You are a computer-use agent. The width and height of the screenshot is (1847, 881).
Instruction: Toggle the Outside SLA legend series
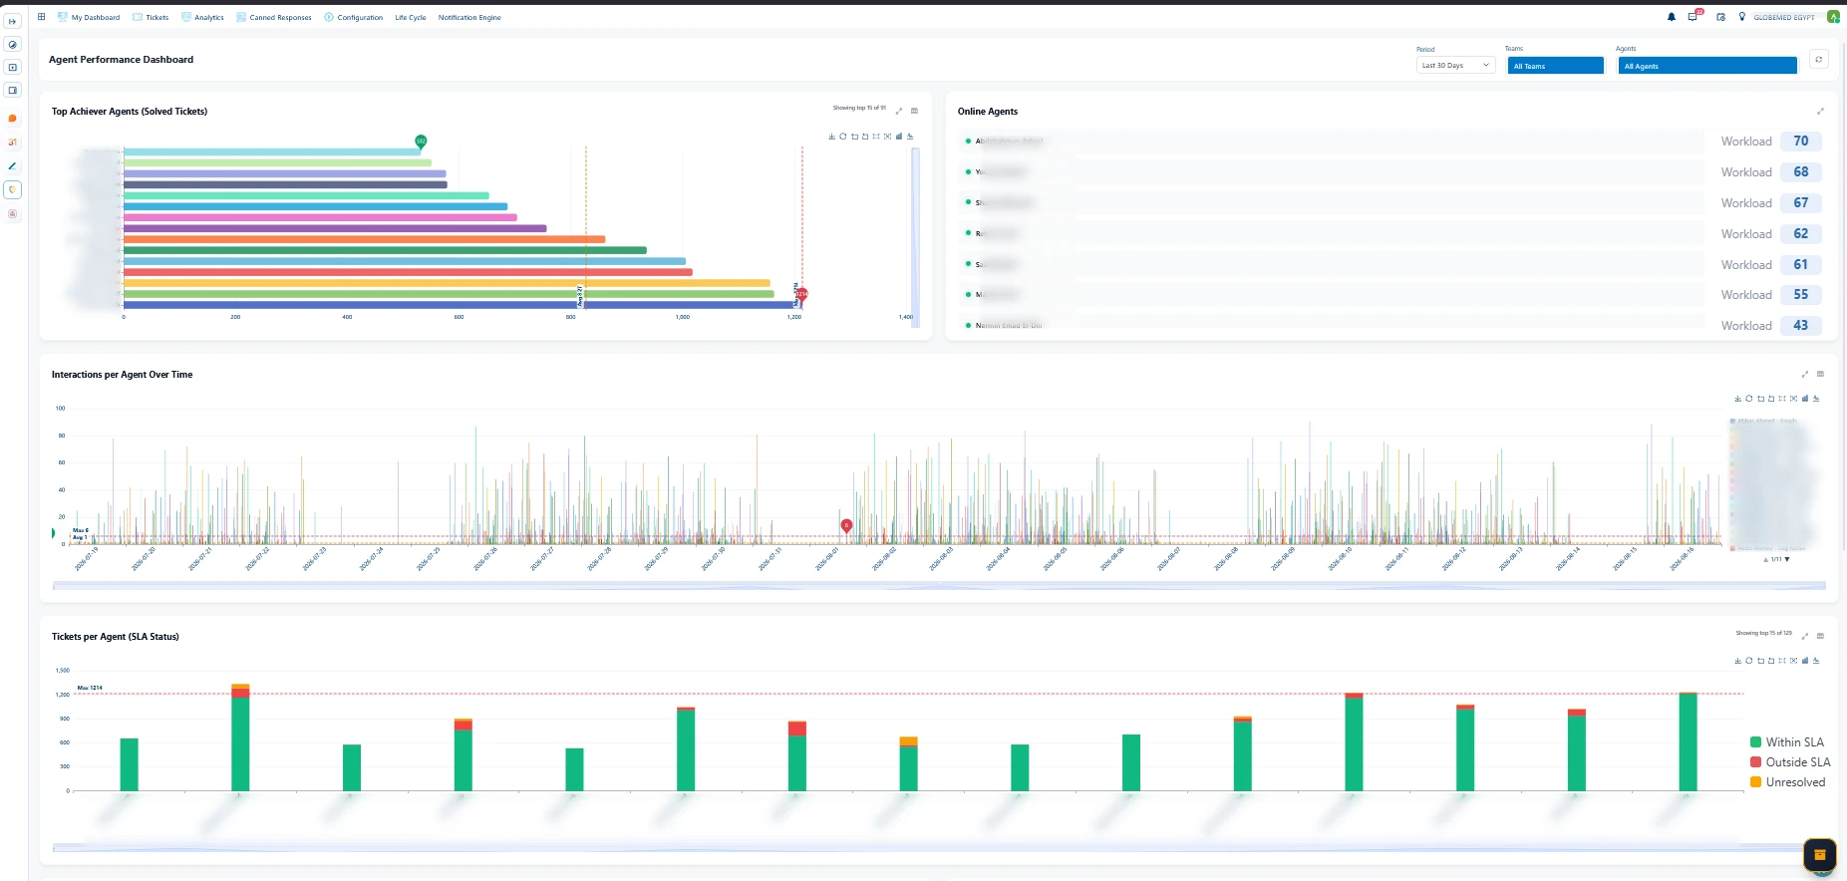pos(1790,762)
